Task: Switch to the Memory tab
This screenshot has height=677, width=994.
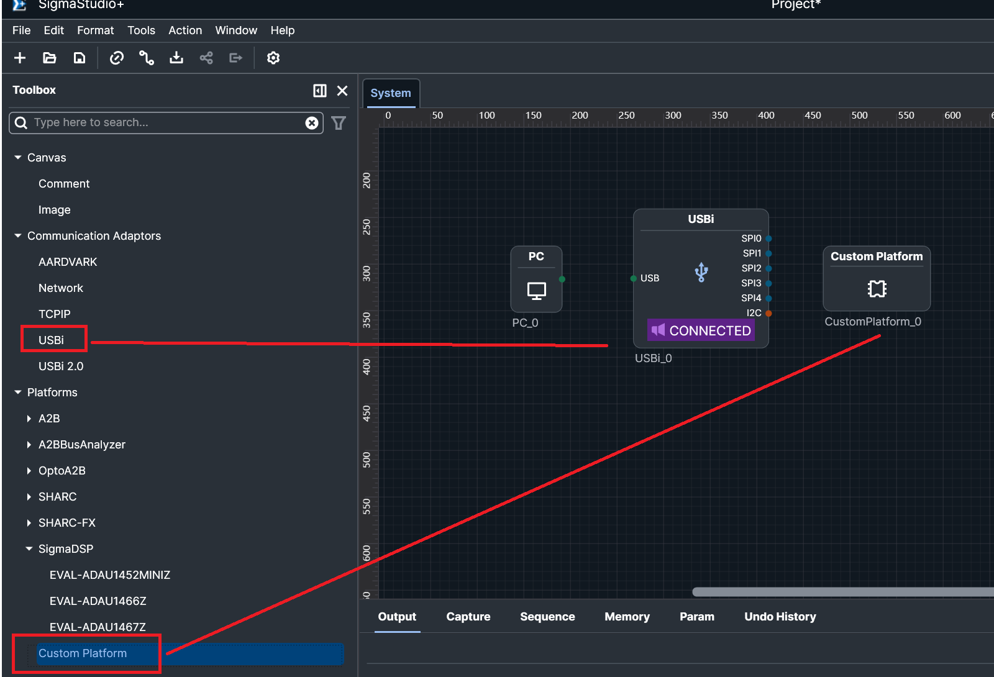Action: coord(627,617)
